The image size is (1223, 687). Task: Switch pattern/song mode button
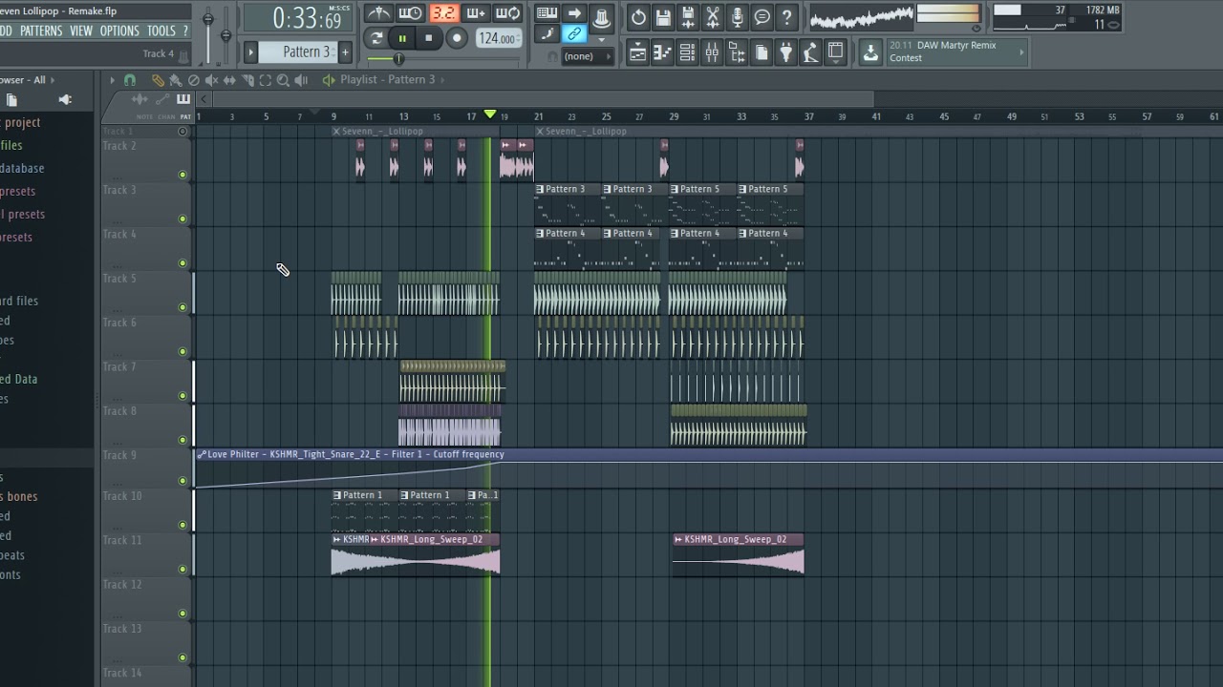[x=376, y=38]
